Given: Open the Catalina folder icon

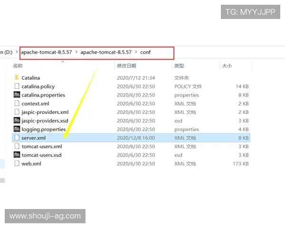Looking at the screenshot, I should click(17, 78).
